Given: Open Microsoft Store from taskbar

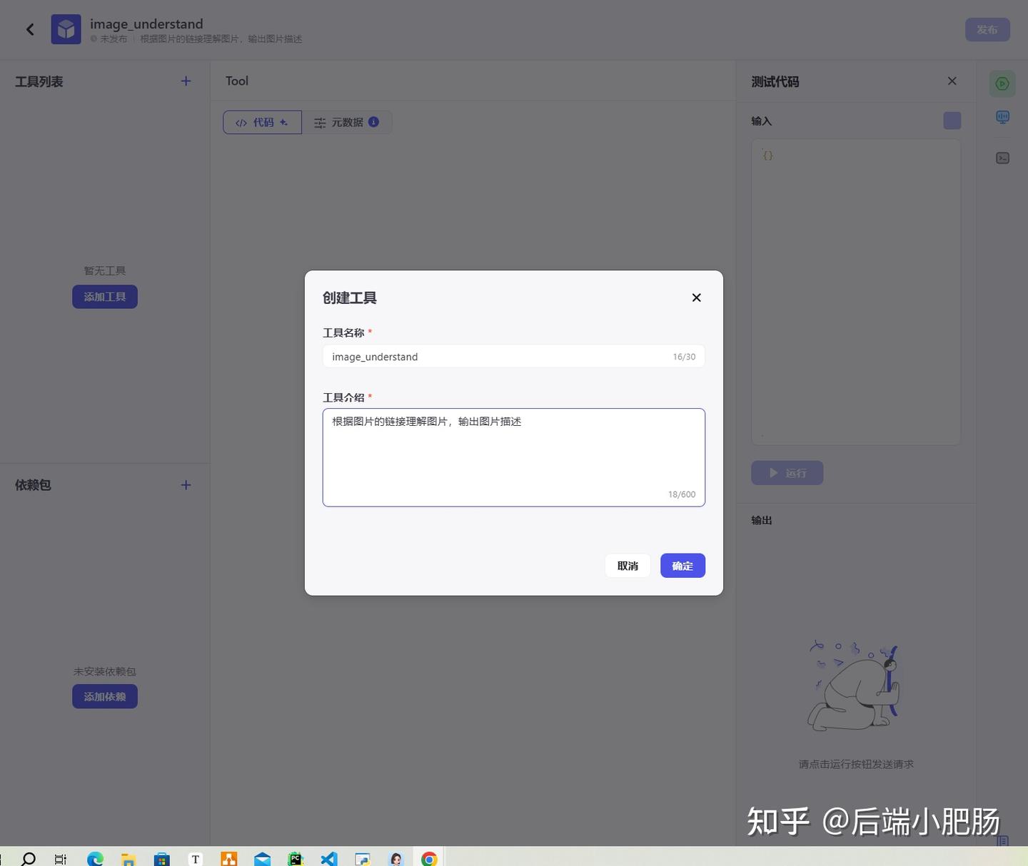Looking at the screenshot, I should [162, 859].
